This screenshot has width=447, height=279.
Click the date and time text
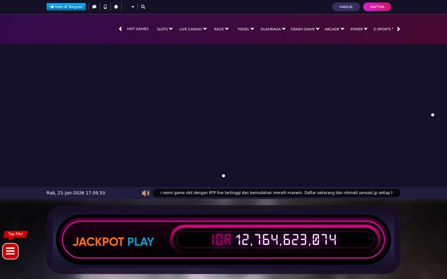pos(76,193)
